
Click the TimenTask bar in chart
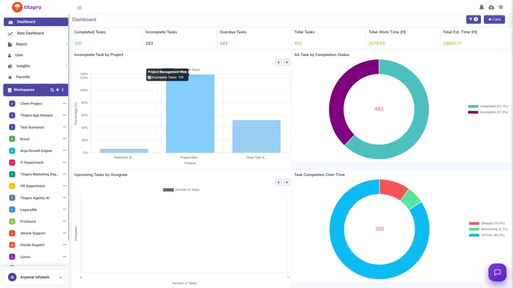[x=256, y=136]
